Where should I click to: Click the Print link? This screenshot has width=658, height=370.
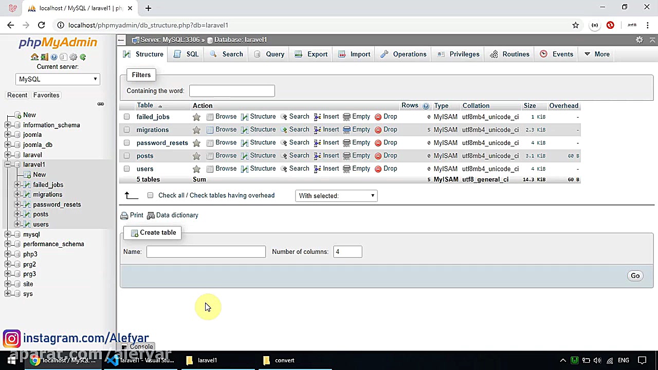[132, 215]
